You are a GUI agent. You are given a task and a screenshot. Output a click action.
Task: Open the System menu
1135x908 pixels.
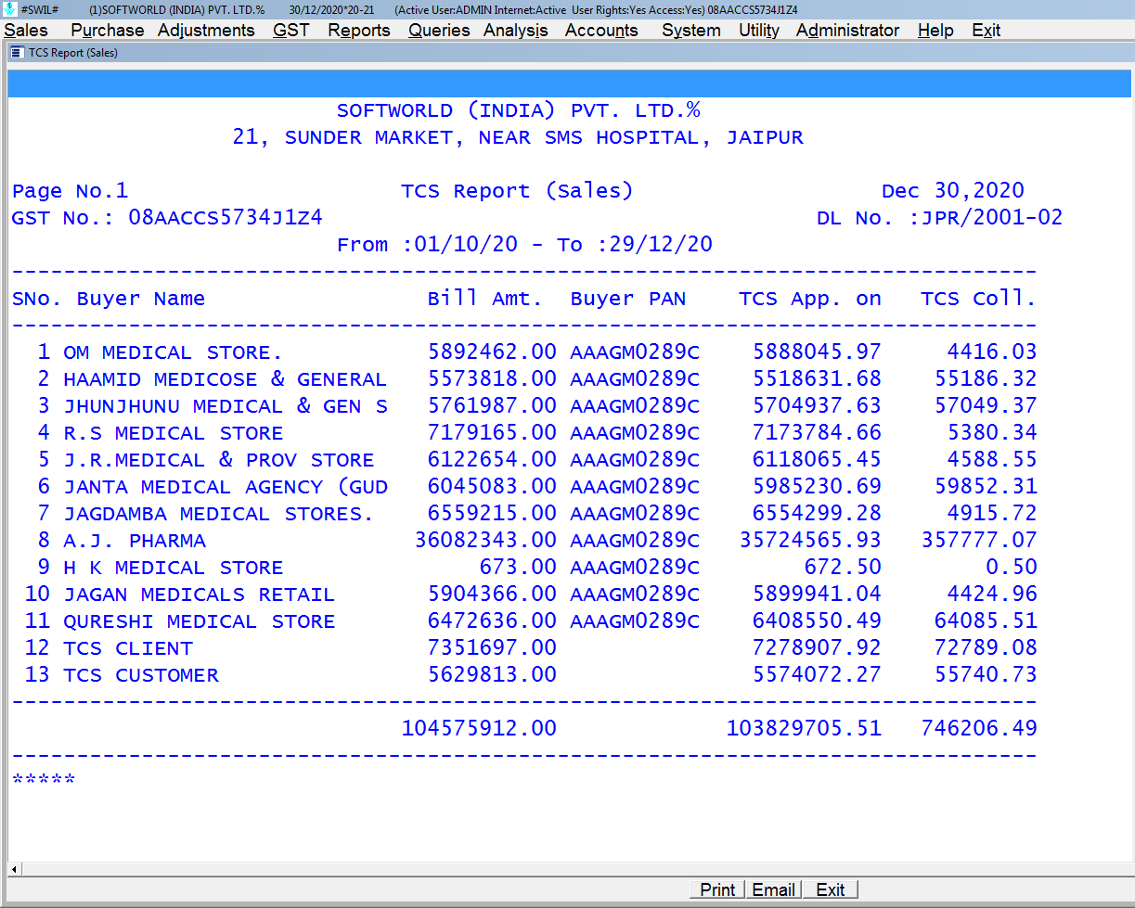point(691,31)
